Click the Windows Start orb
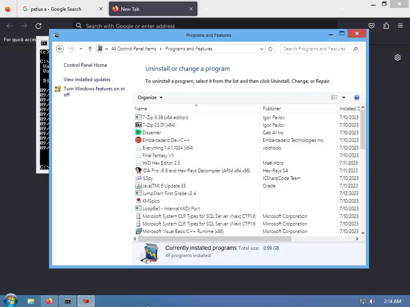The image size is (410, 307). pyautogui.click(x=11, y=301)
